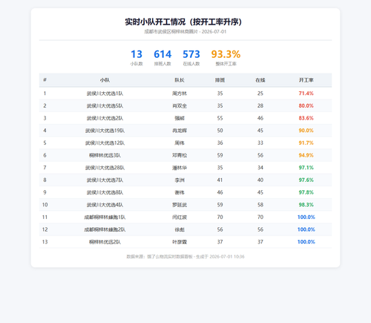Click the 94.9% rate in row 6
This screenshot has height=323, width=371.
pos(306,155)
